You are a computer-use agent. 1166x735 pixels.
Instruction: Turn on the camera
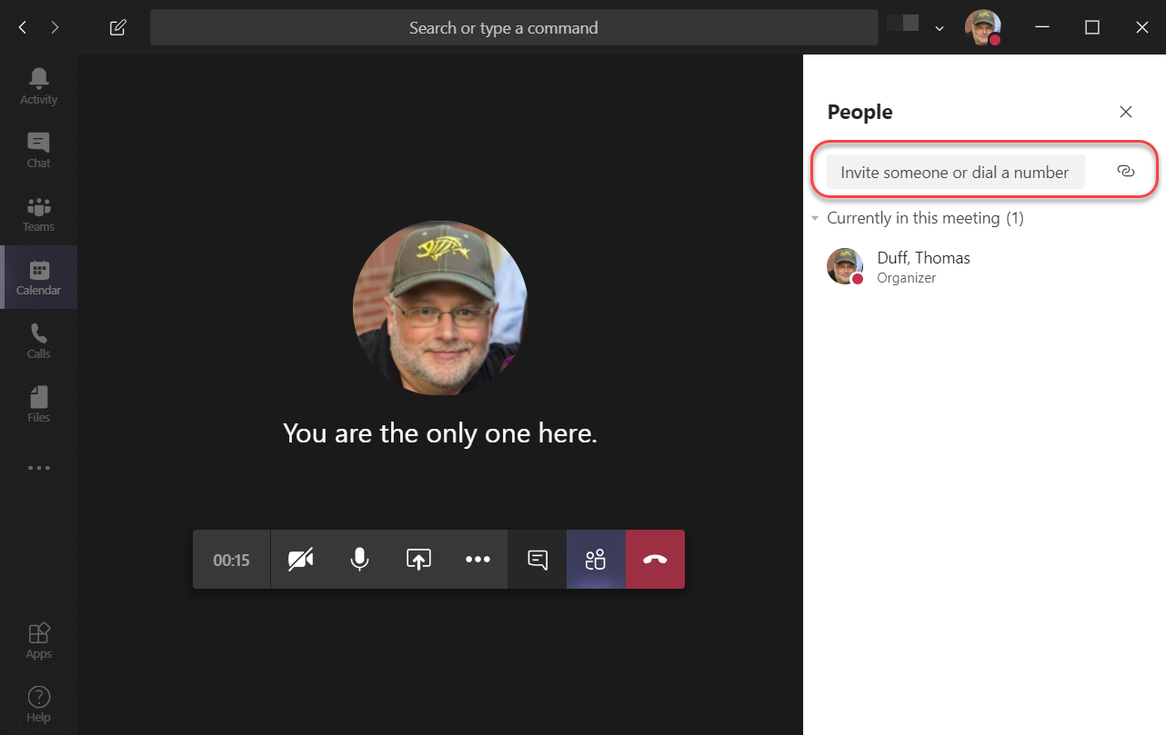point(300,559)
